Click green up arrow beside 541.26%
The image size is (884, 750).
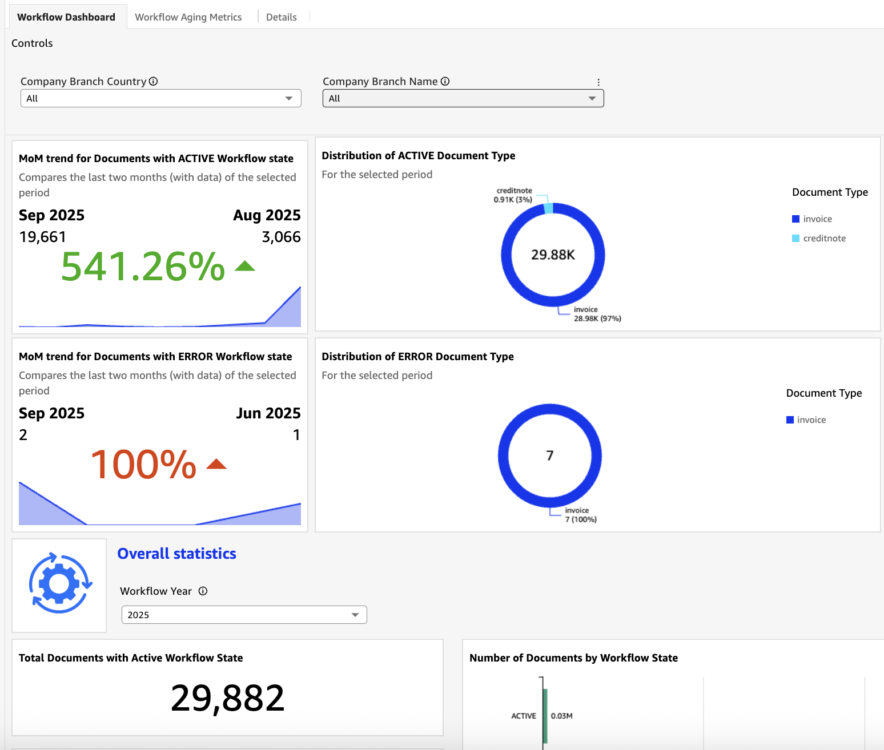pyautogui.click(x=245, y=266)
